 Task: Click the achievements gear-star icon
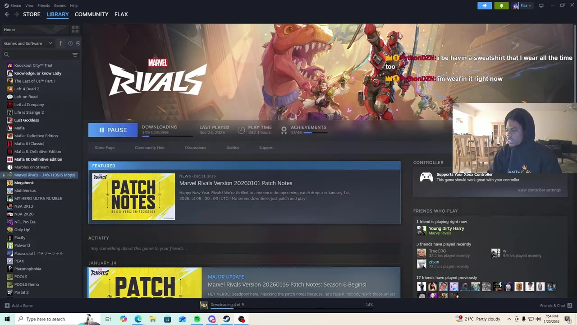(x=284, y=130)
